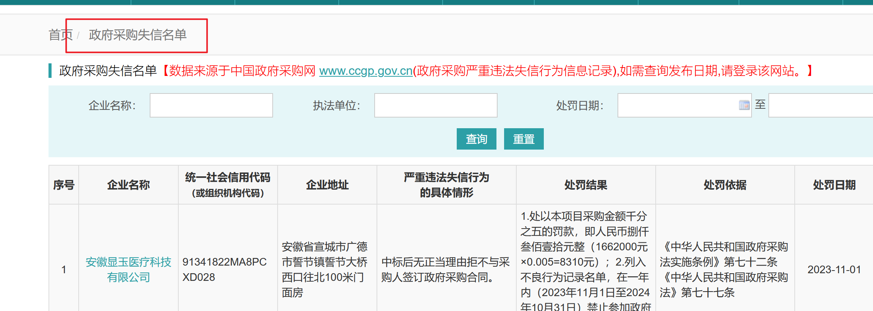This screenshot has height=311, width=873.
Task: Focus the end date field after 至
Action: 821,105
